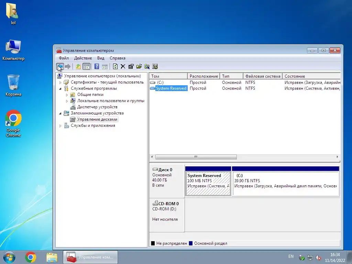Click the blue Основной раздел legend swatch
The image size is (352, 264).
coord(191,243)
